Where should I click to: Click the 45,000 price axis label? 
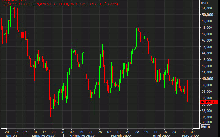(x=207, y=47)
